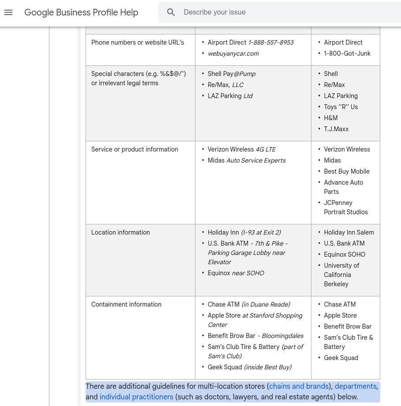The height and width of the screenshot is (406, 401).
Task: Follow the 'departments' link
Action: tap(356, 386)
